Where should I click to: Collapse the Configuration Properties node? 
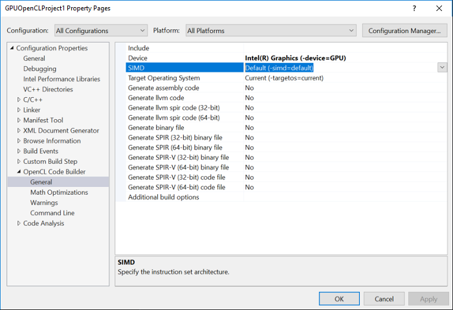click(12, 48)
